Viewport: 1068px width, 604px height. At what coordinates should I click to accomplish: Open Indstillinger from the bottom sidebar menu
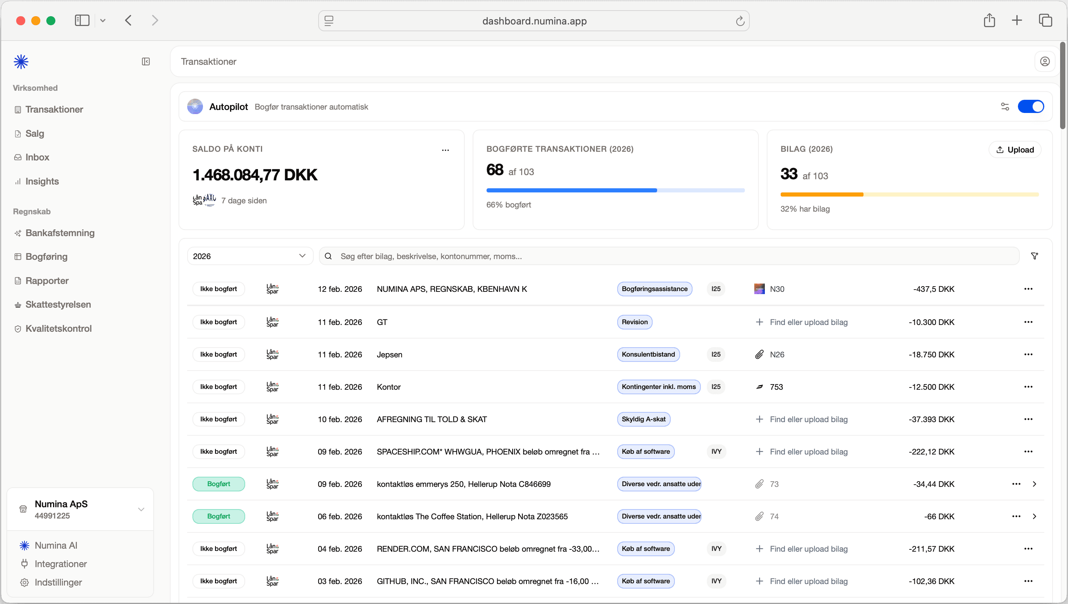pos(58,582)
